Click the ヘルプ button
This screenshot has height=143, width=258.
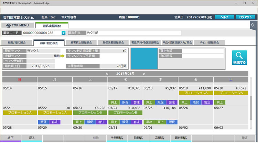[x=224, y=17]
